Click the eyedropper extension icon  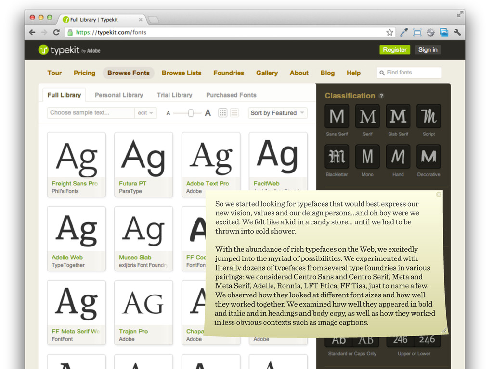(x=404, y=32)
